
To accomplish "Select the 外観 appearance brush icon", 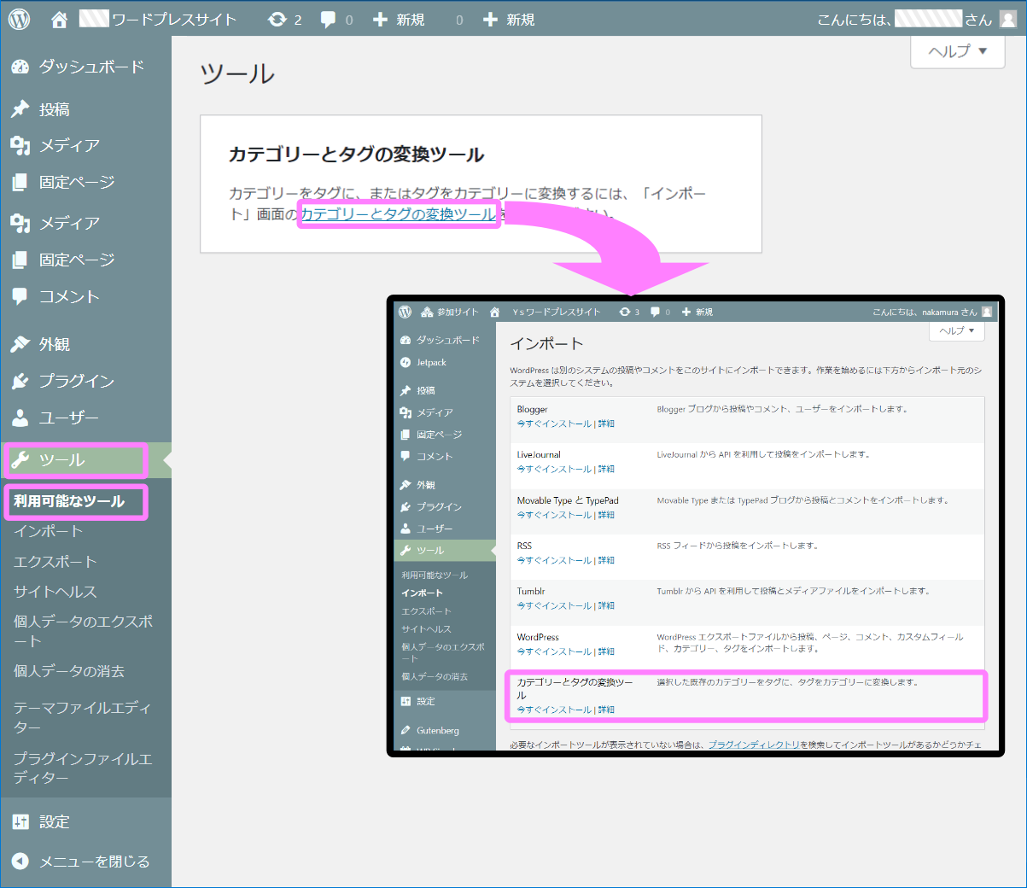I will pos(21,343).
